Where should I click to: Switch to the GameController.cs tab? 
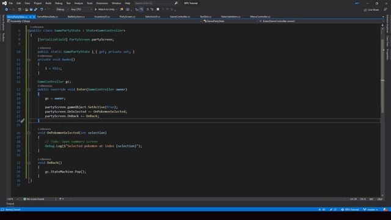tap(180, 16)
